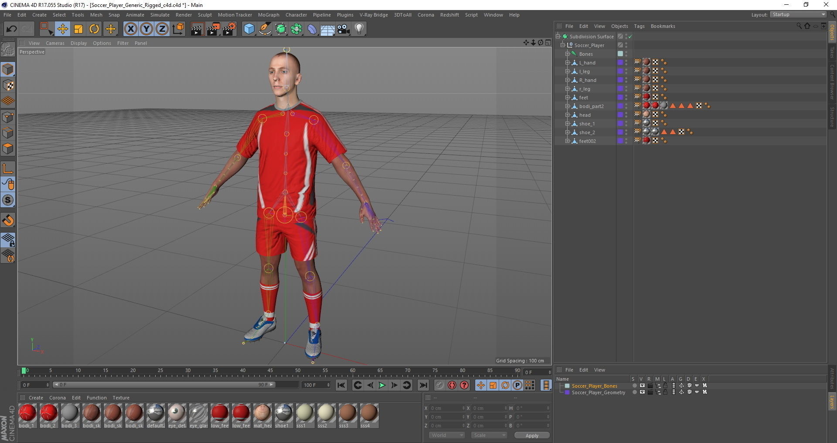Image resolution: width=837 pixels, height=443 pixels.
Task: Click the Record Active Objects button
Action: (439, 385)
